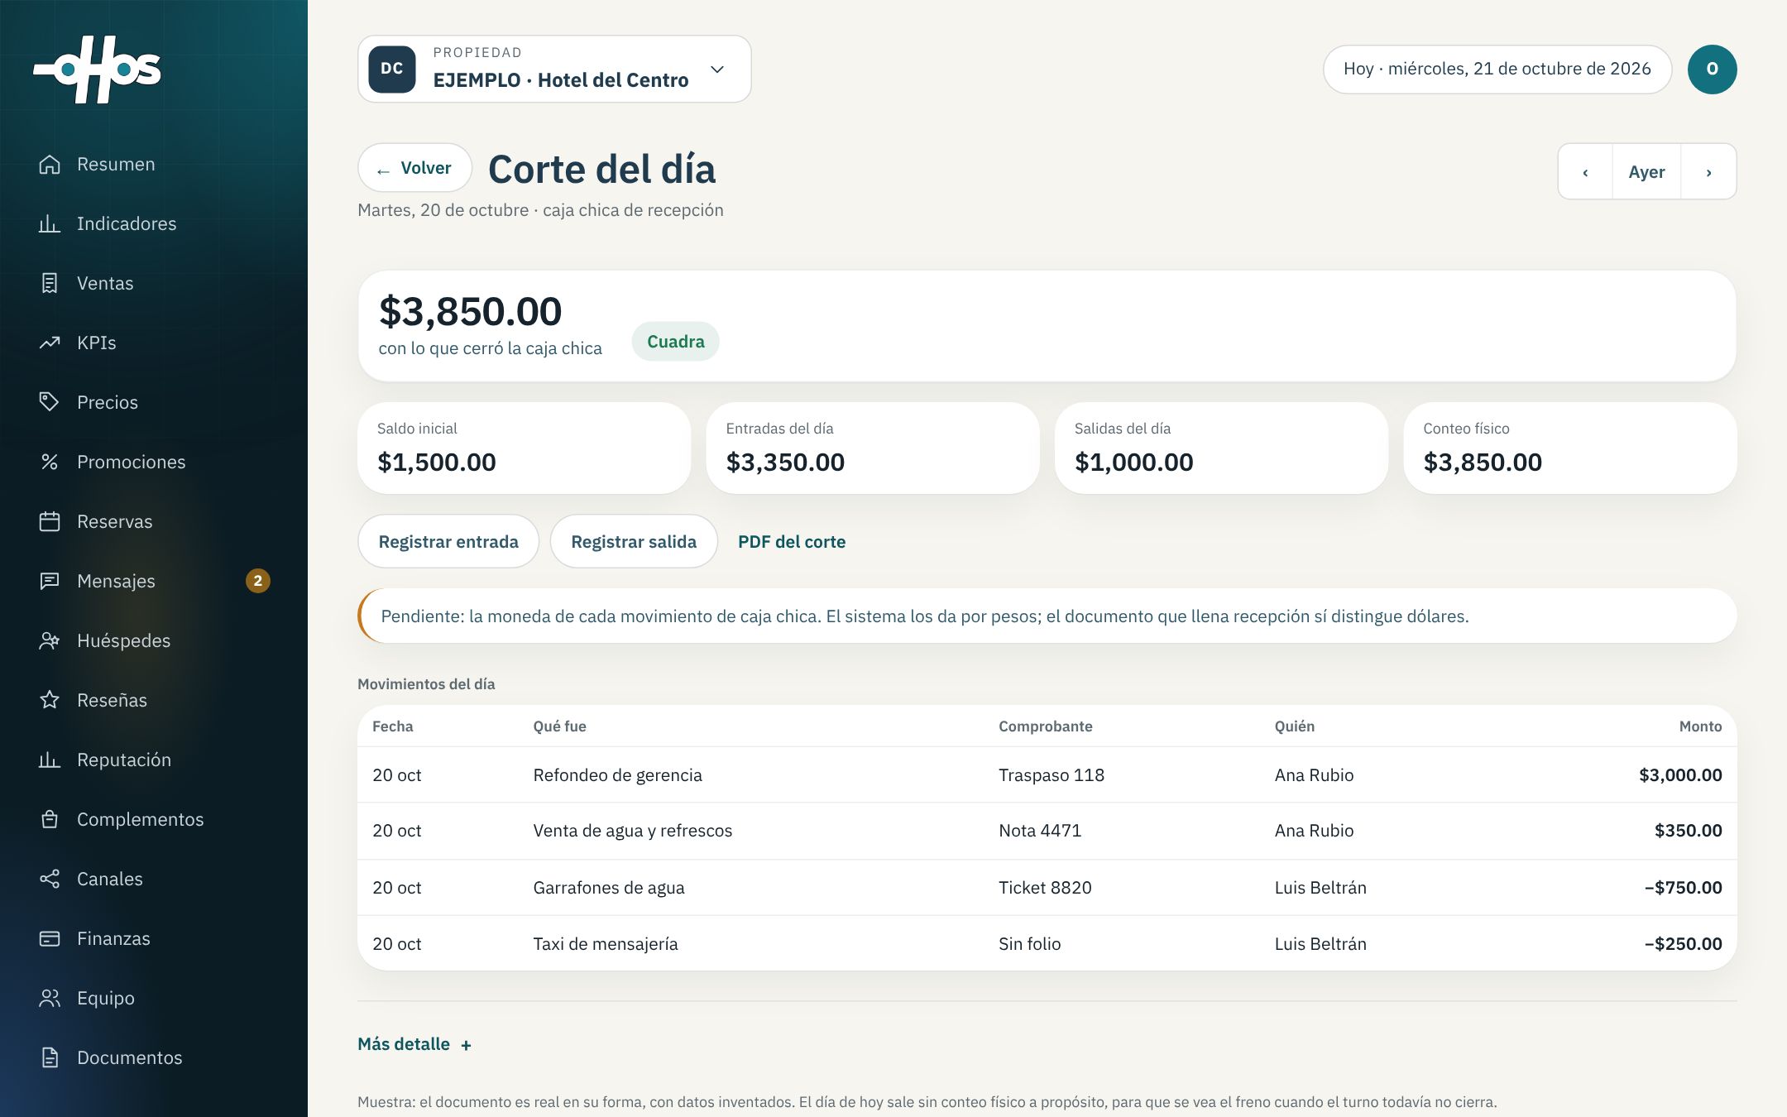Open the user avatar O
Screen dimensions: 1787x1117
pyautogui.click(x=1712, y=69)
